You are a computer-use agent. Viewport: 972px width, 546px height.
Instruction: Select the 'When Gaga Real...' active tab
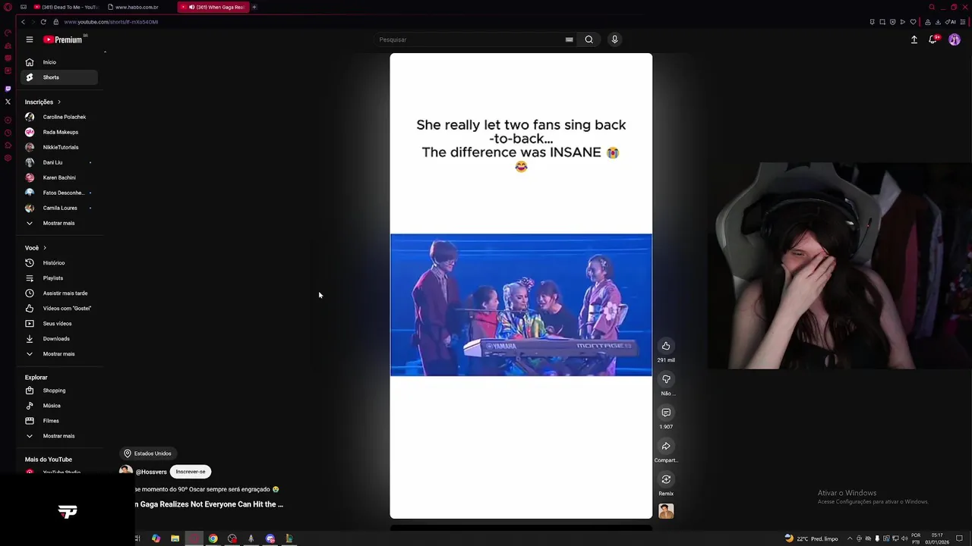point(213,7)
